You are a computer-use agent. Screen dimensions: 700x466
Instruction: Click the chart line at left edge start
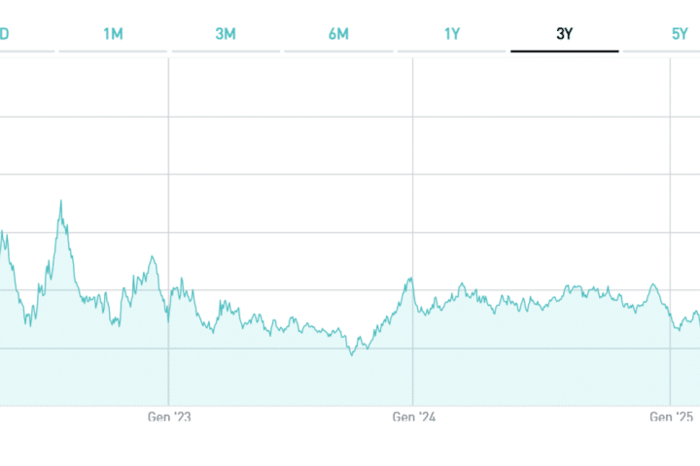click(2, 233)
